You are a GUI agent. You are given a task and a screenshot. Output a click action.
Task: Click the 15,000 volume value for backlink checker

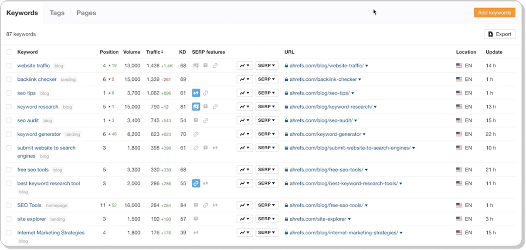tap(132, 79)
